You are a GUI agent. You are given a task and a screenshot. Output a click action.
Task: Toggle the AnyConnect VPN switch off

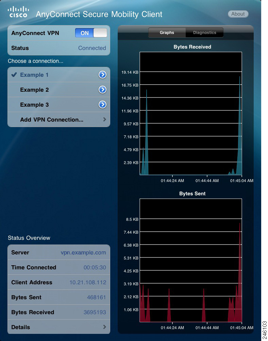[91, 33]
